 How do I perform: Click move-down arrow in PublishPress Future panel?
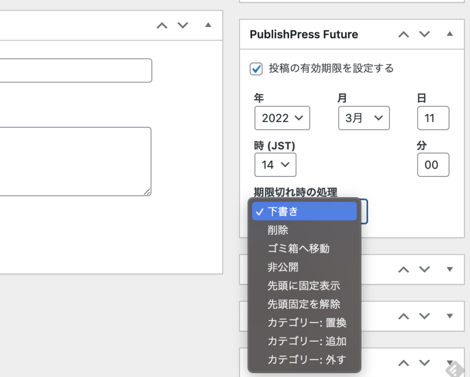coord(425,34)
